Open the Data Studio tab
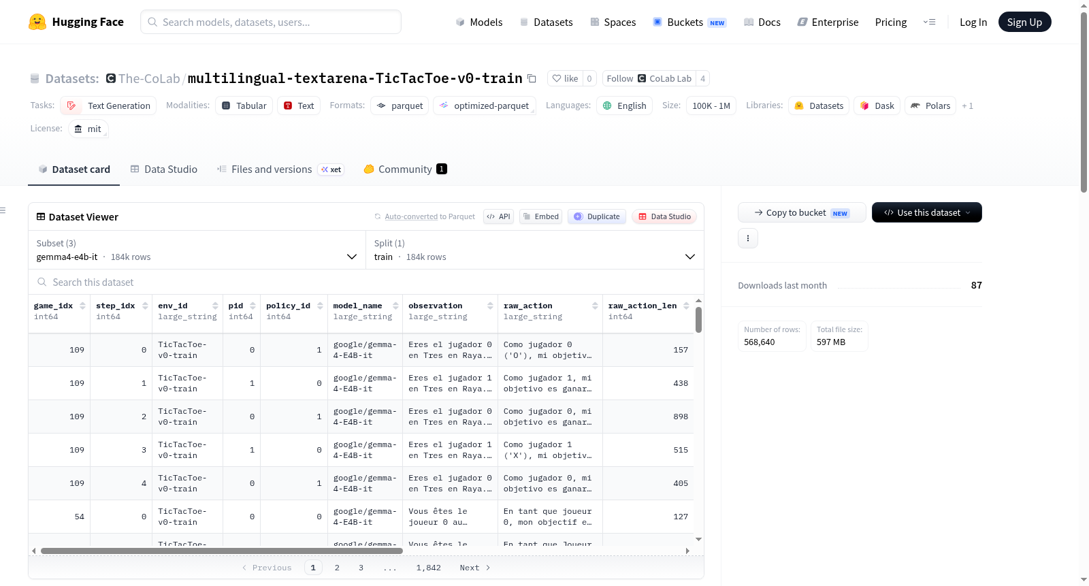Screen dimensions: 1089x586 pos(164,169)
